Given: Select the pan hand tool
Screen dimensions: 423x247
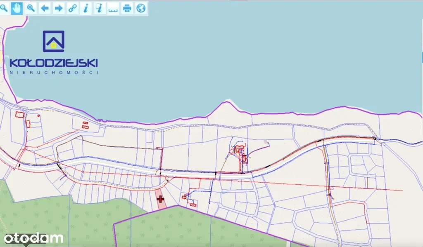Looking at the screenshot, I should (17, 8).
